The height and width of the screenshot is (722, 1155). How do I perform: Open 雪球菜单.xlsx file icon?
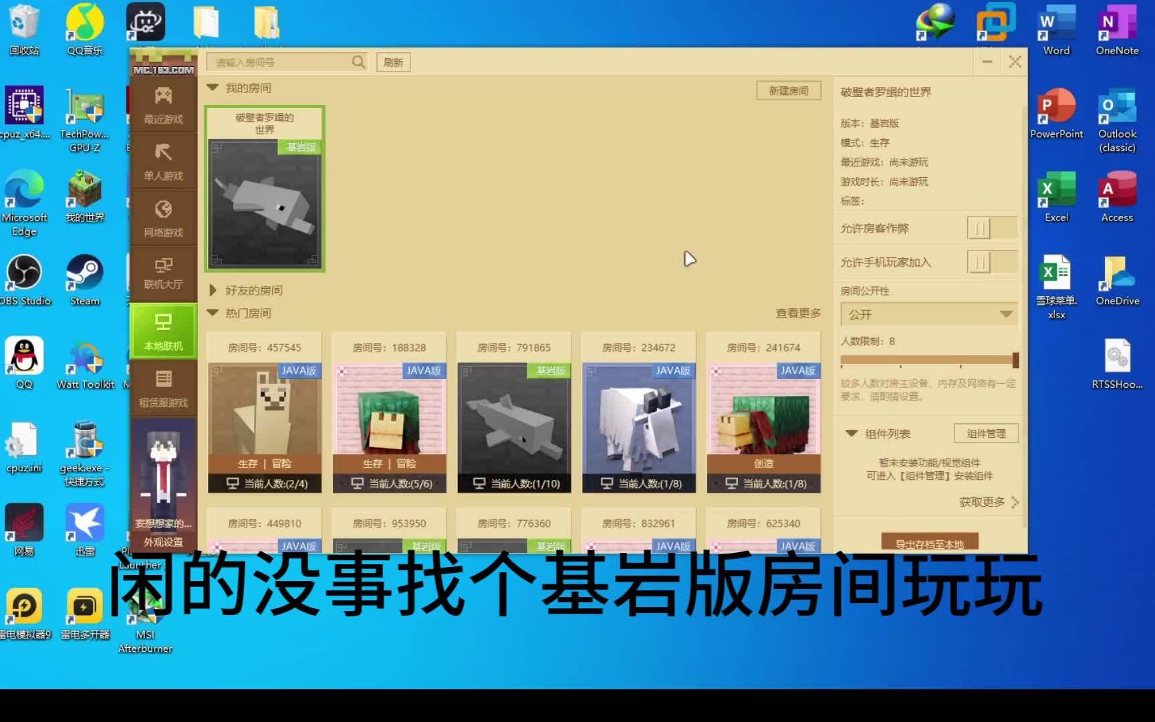coord(1057,287)
